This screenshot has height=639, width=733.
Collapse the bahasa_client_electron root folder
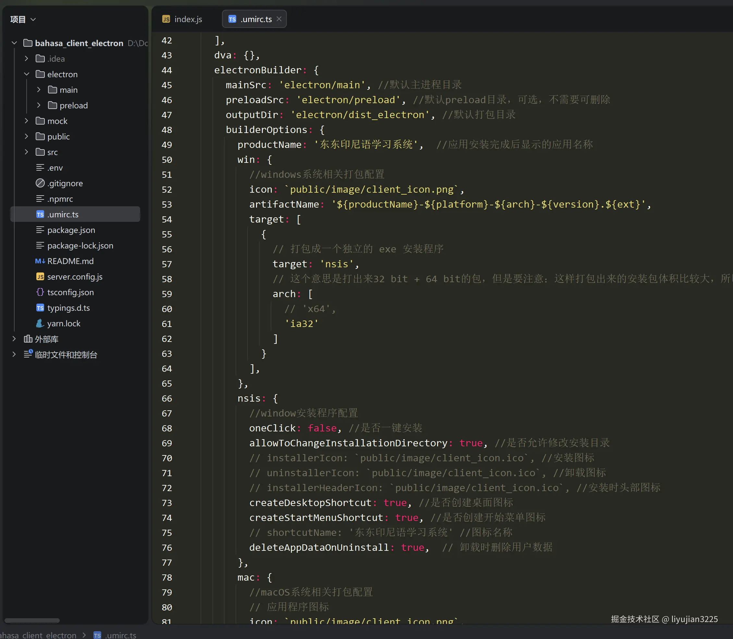pyautogui.click(x=14, y=43)
